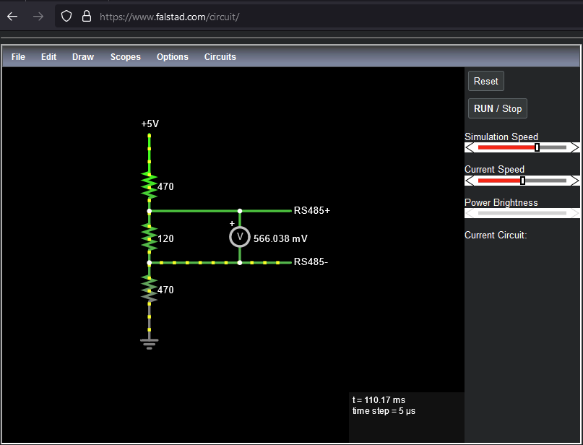Click the Current Speed right arrow
This screenshot has width=583, height=445.
pos(574,181)
